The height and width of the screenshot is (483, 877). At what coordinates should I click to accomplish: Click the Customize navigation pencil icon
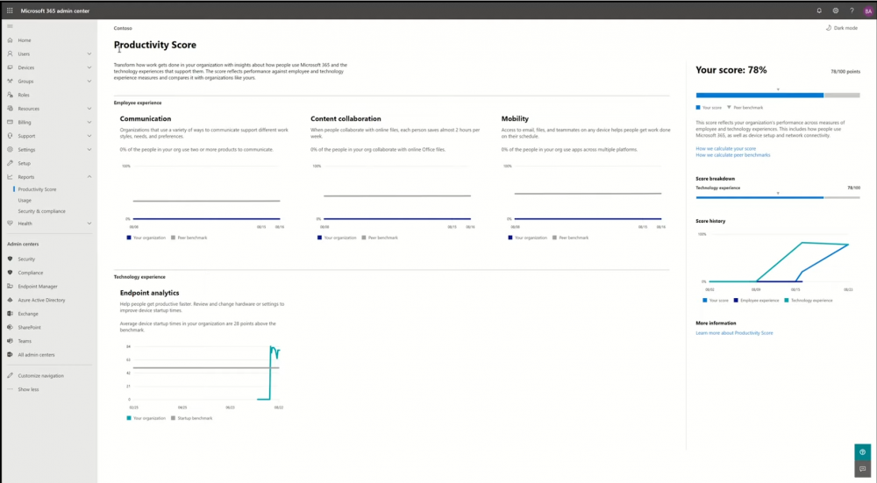[10, 376]
